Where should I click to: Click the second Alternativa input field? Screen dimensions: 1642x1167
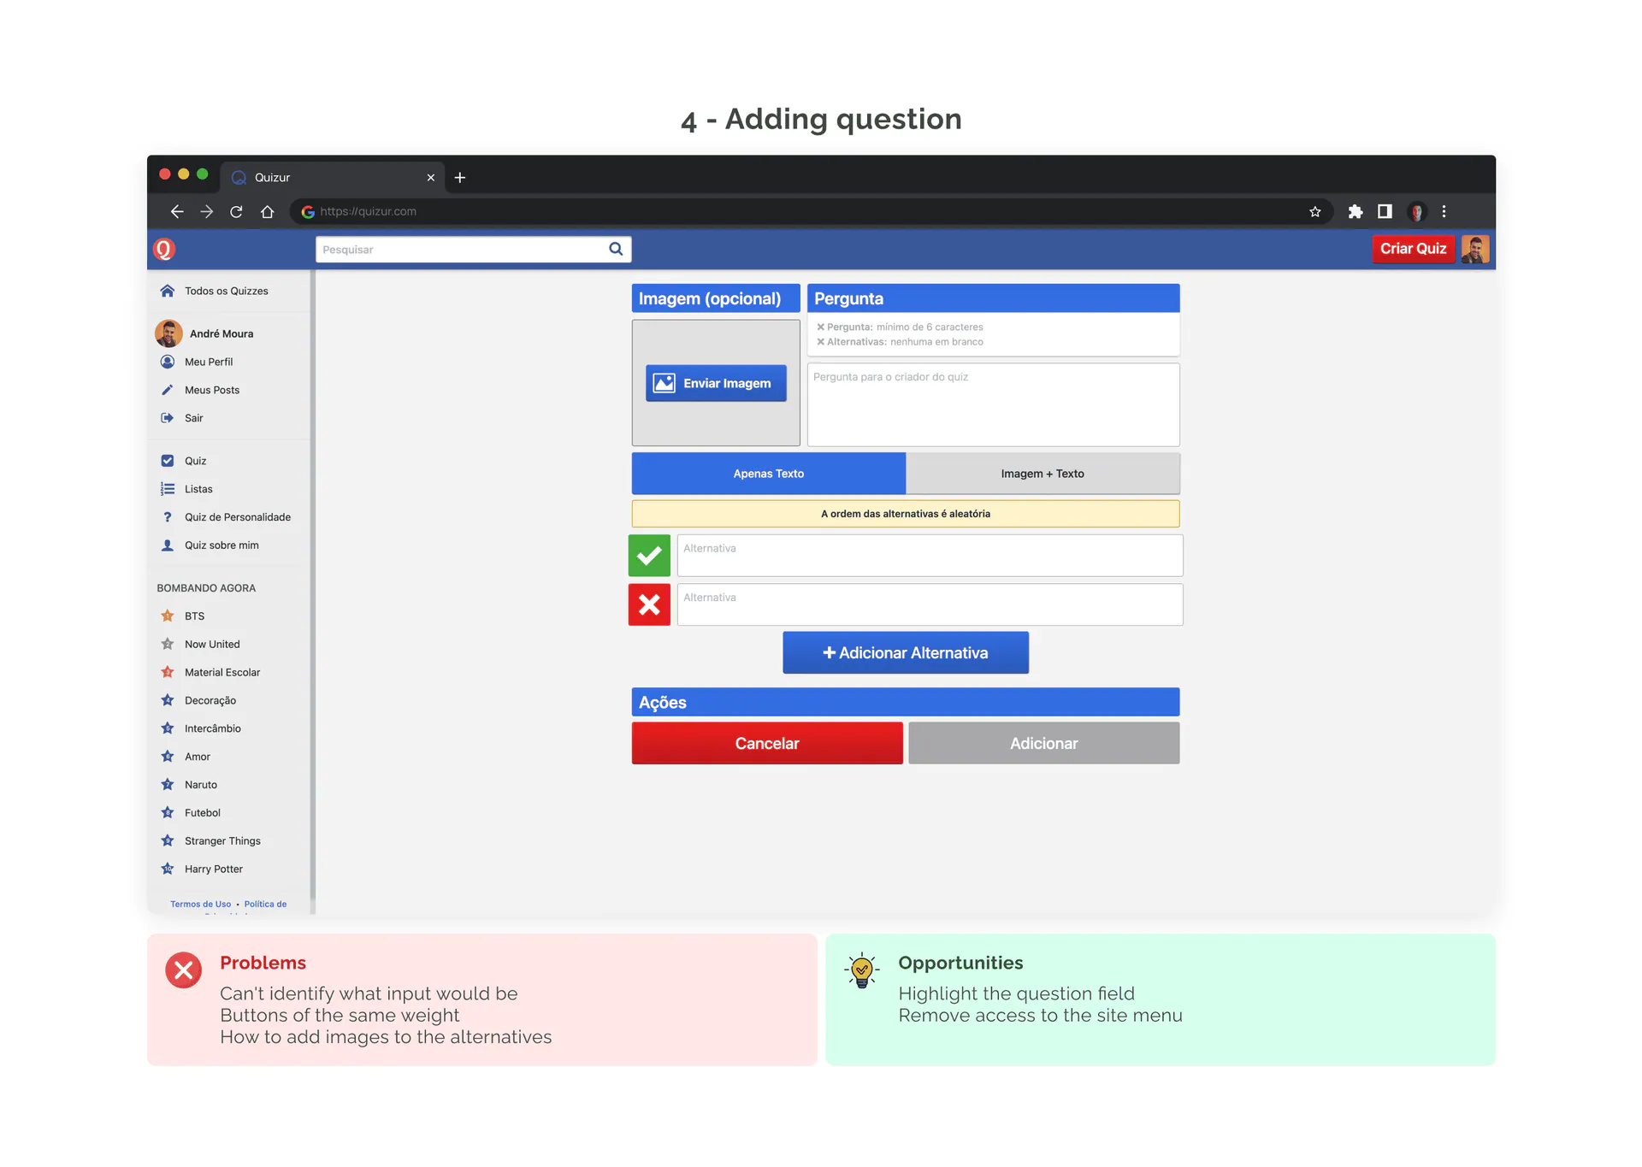[x=930, y=604]
